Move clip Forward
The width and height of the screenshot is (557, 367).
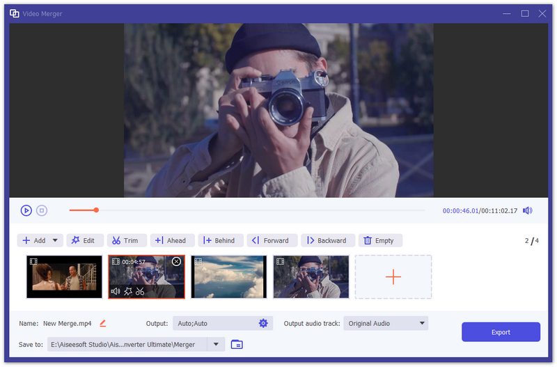point(272,240)
